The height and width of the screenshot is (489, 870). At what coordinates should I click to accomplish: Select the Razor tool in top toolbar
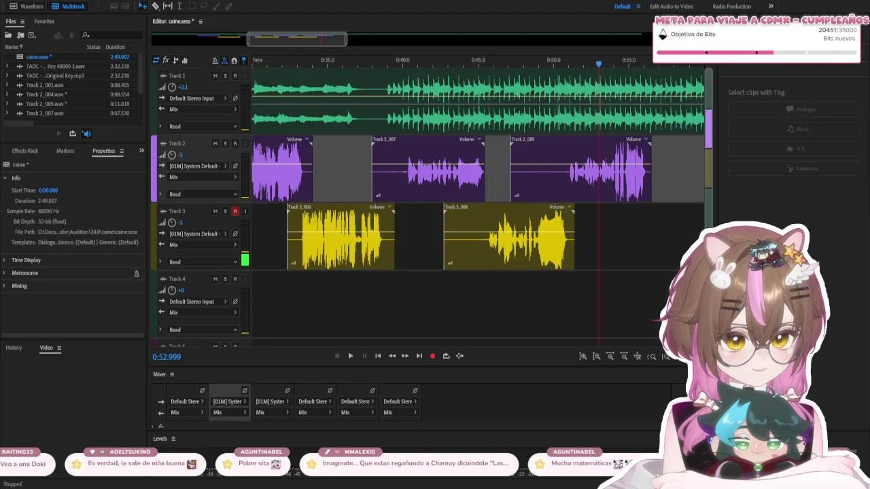tap(156, 6)
